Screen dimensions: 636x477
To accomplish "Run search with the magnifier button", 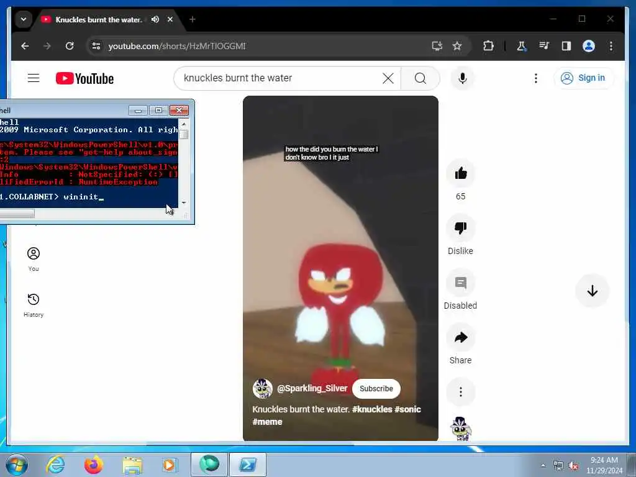I will coord(420,78).
